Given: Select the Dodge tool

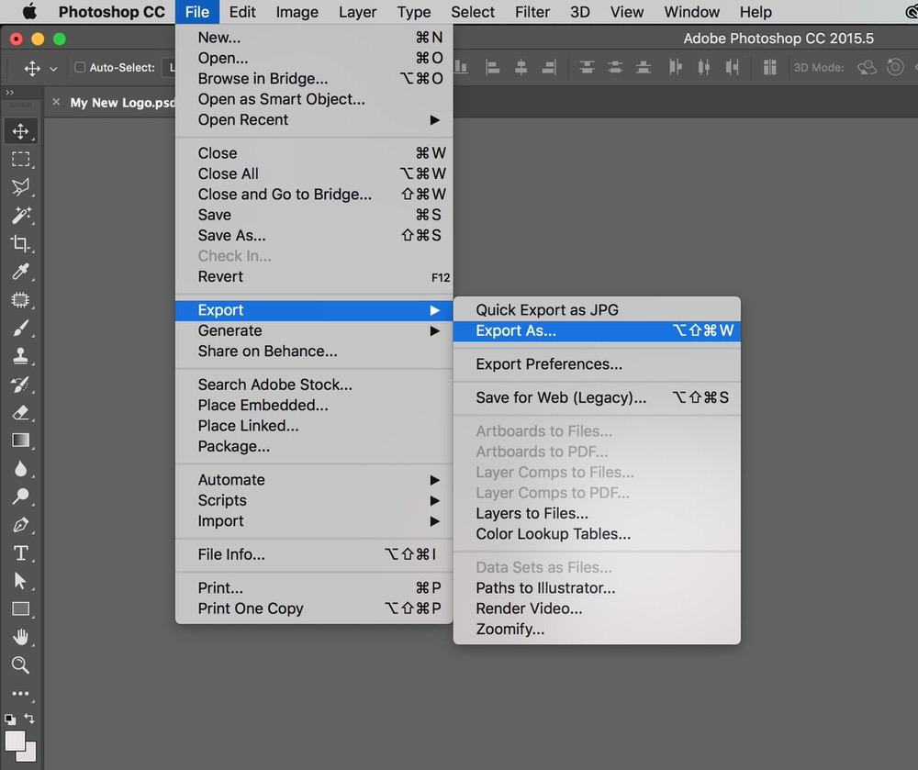Looking at the screenshot, I should click(20, 497).
